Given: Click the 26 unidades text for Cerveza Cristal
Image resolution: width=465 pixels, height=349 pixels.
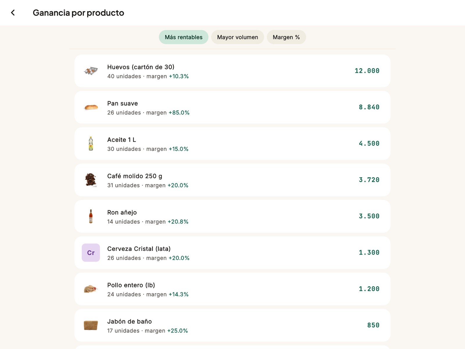Looking at the screenshot, I should (124, 258).
